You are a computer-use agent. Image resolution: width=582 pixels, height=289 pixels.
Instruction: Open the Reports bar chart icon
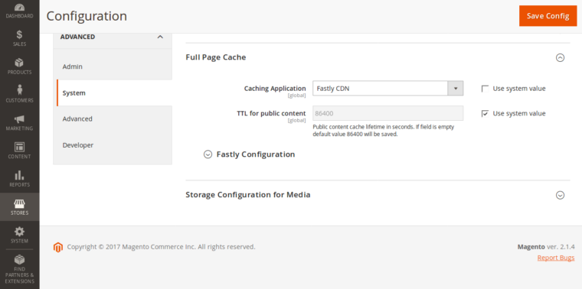click(x=19, y=179)
